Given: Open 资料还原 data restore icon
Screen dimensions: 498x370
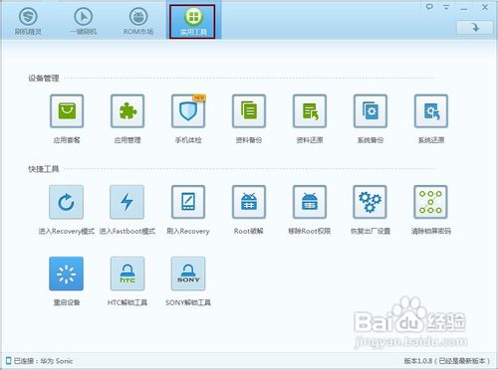Looking at the screenshot, I should pos(310,110).
